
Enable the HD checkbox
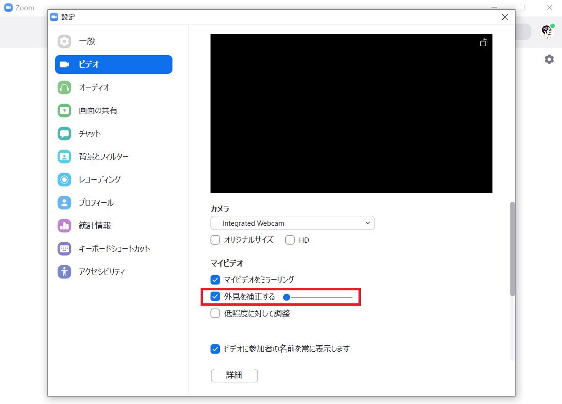tap(290, 240)
